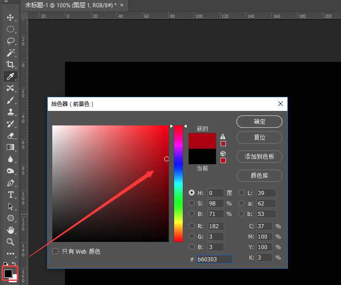Select the S saturation radio button
The image size is (341, 285).
[x=192, y=203]
